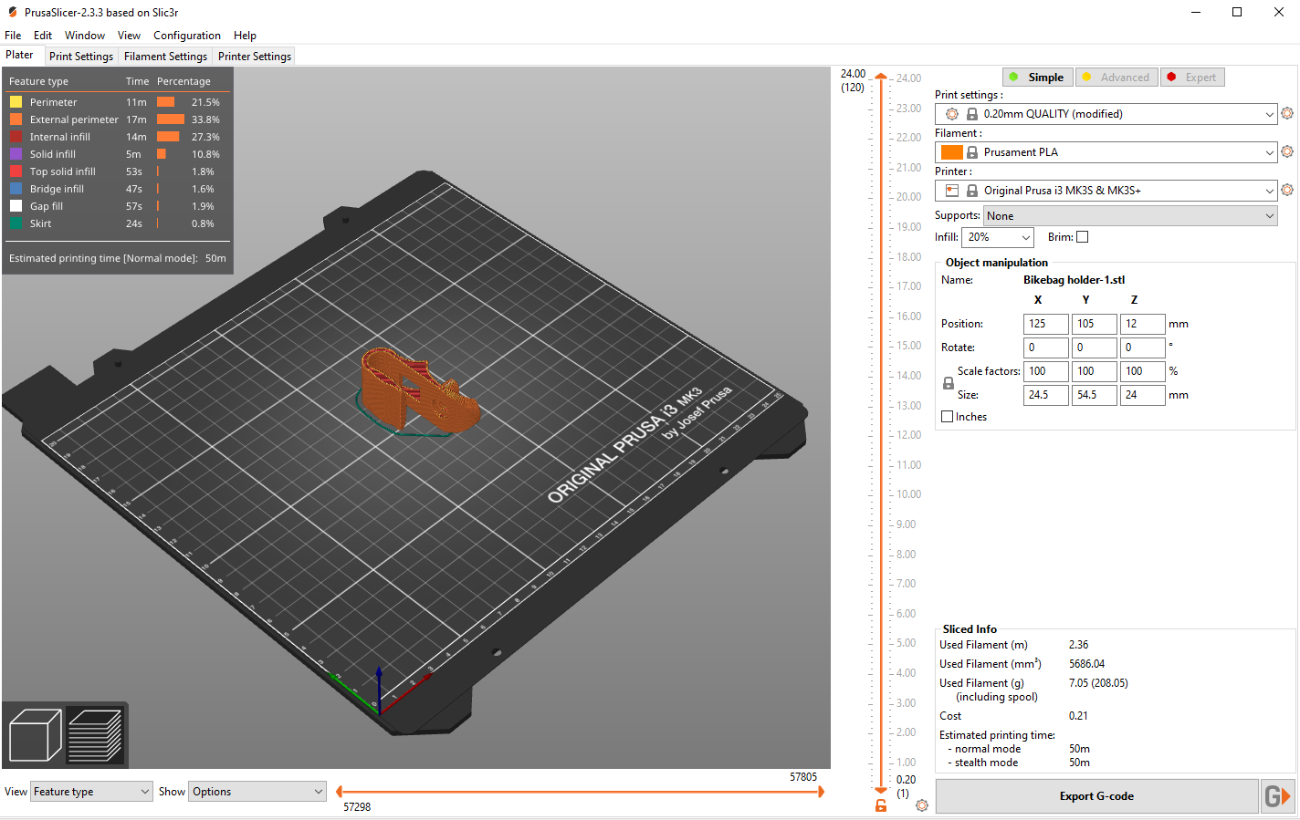Switch to the Plater tab

point(20,56)
